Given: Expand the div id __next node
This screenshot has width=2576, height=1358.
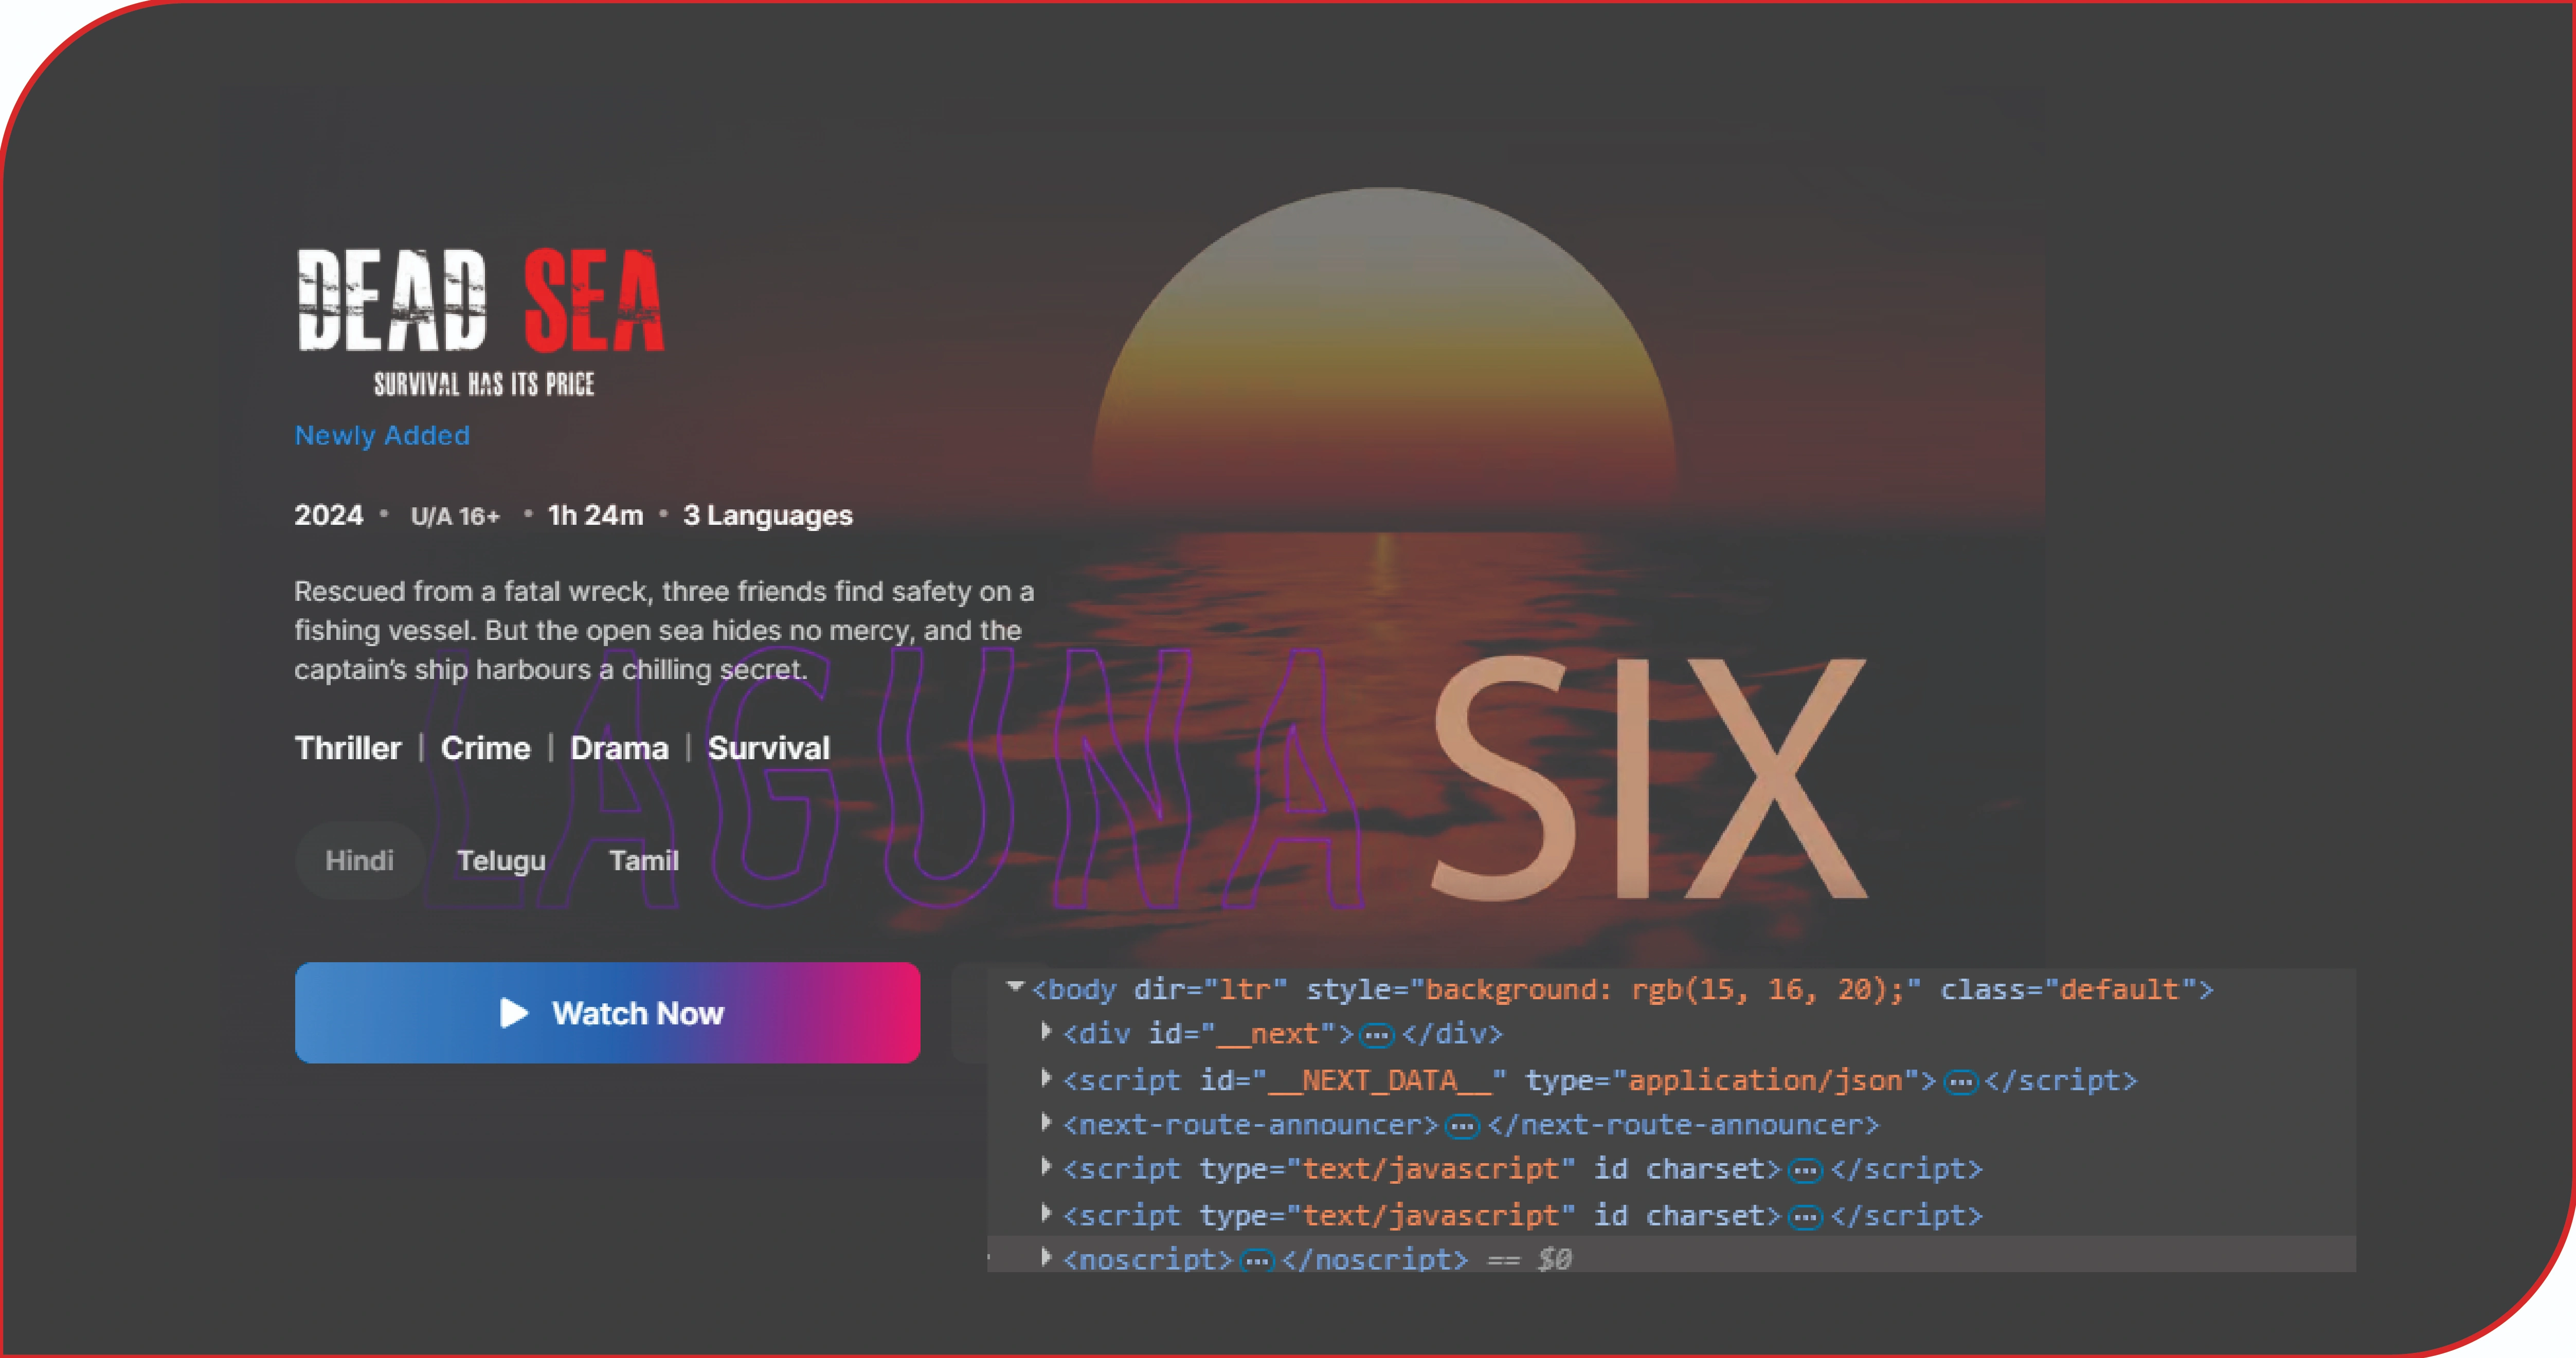Looking at the screenshot, I should pyautogui.click(x=1046, y=1030).
